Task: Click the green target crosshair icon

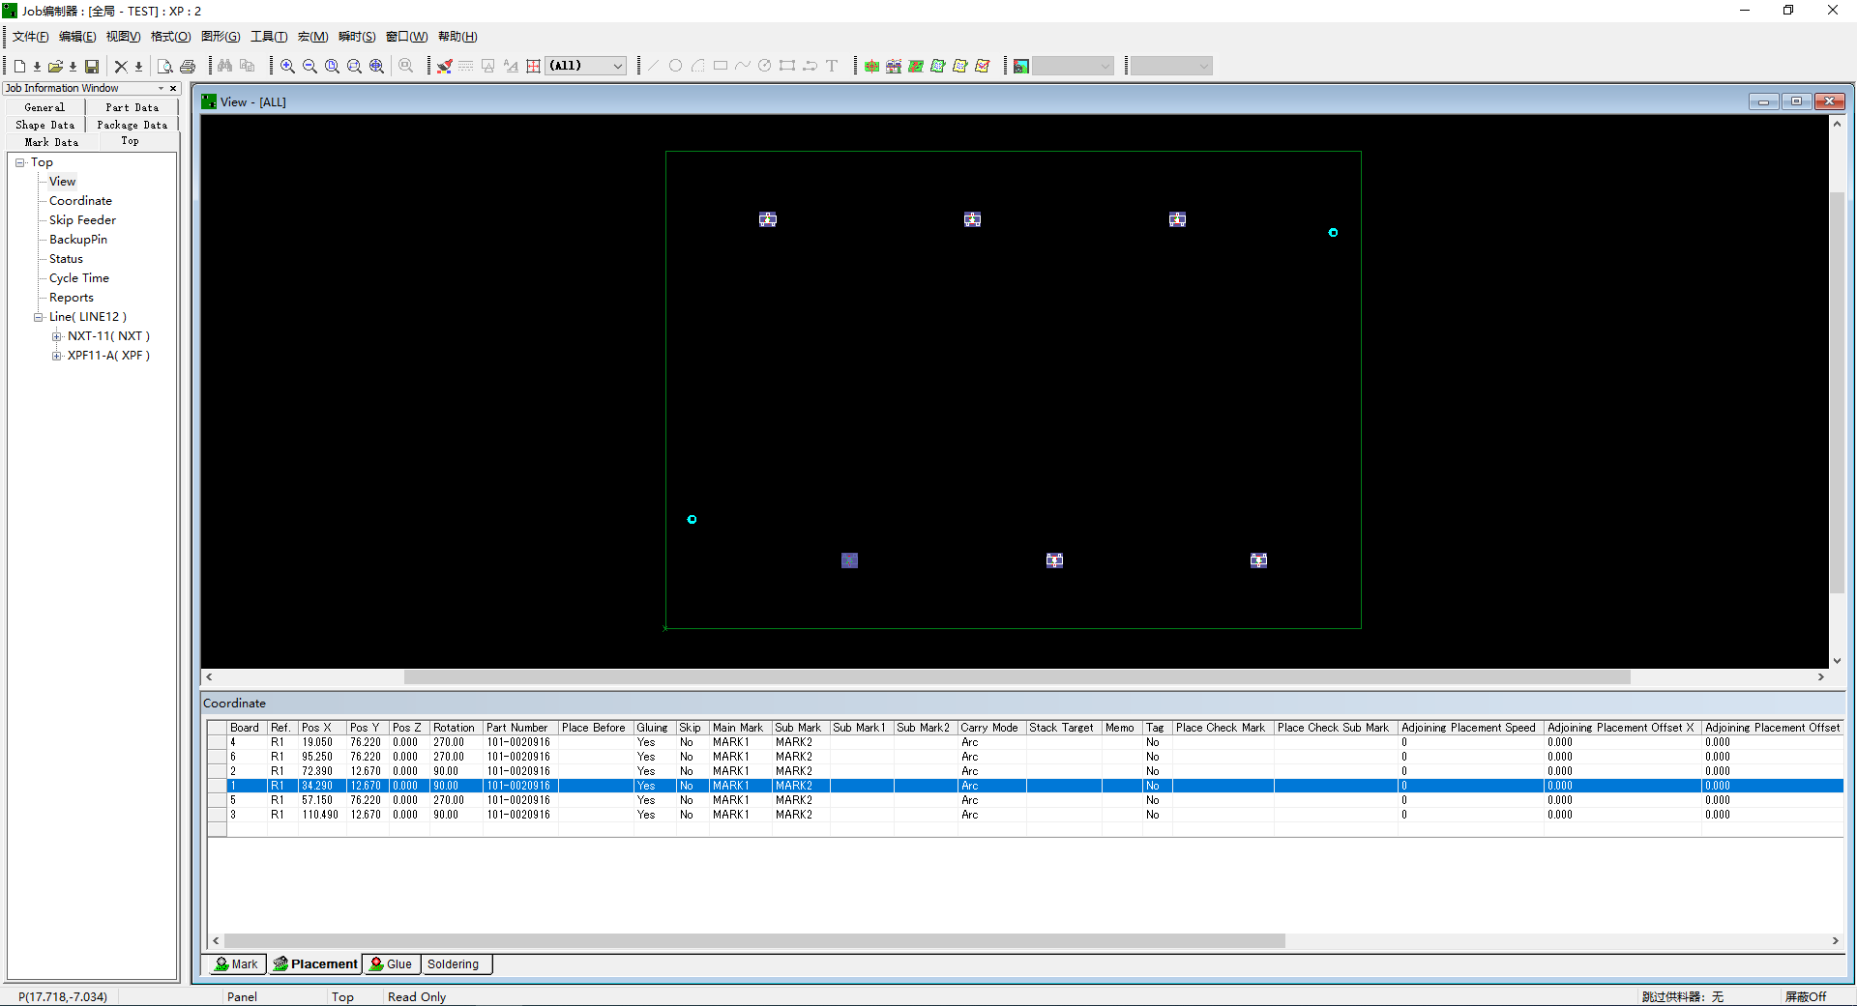Action: point(871,67)
